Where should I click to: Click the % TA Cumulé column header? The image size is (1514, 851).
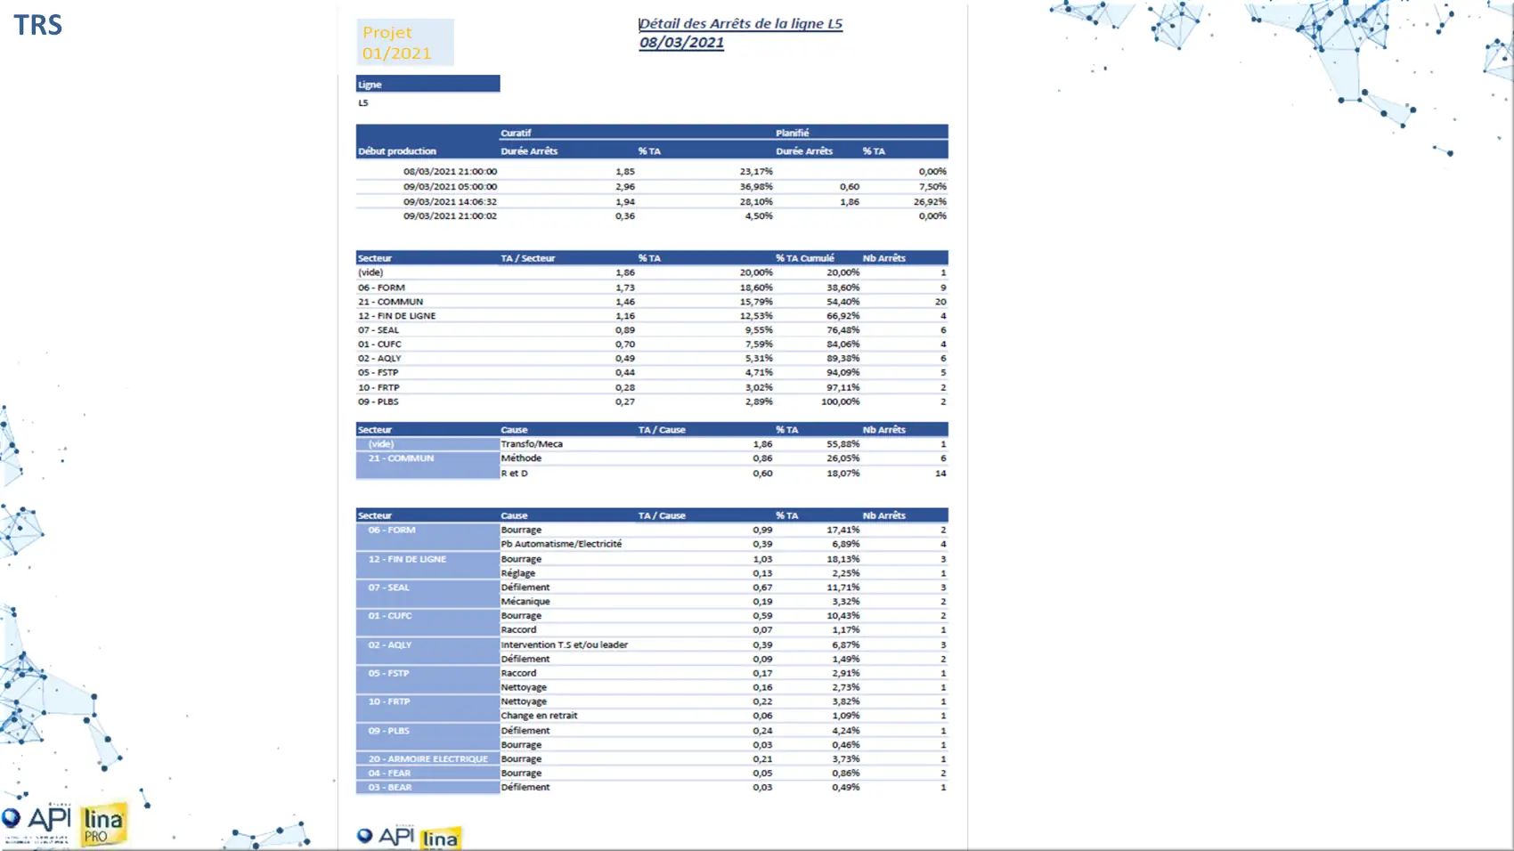pyautogui.click(x=804, y=258)
